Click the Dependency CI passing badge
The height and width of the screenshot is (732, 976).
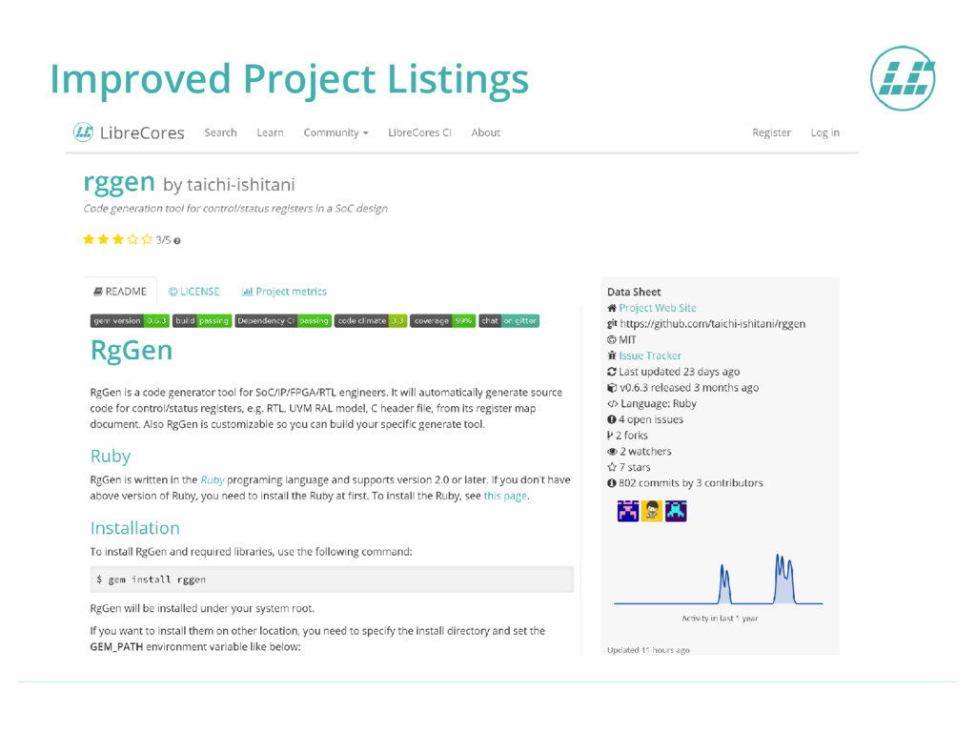[283, 320]
